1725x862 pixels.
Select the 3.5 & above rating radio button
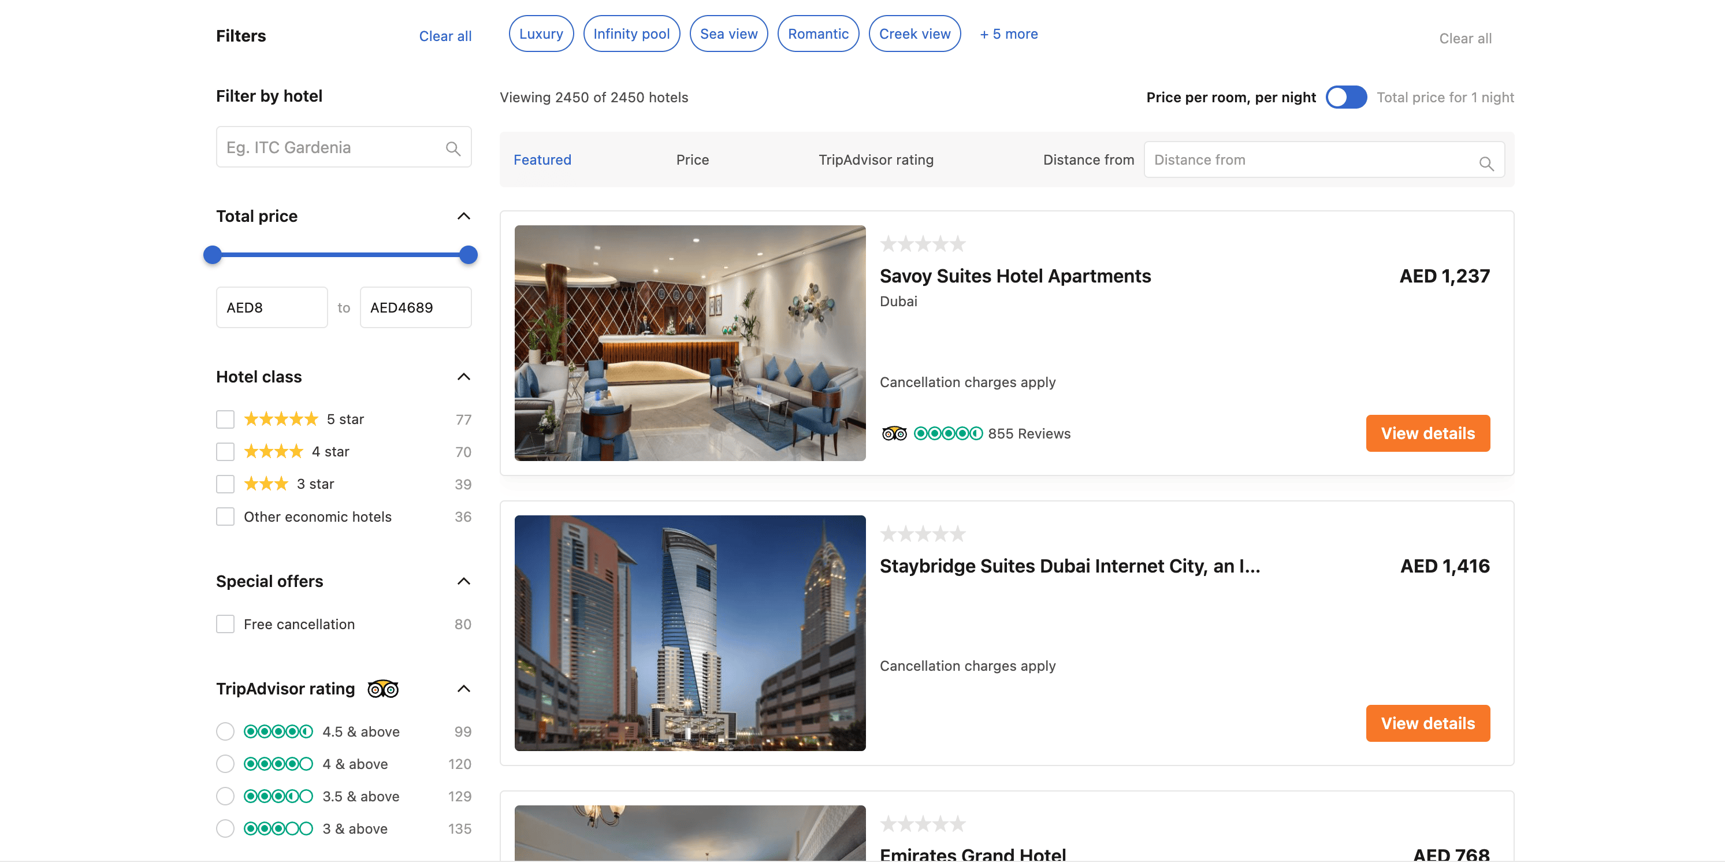point(225,796)
